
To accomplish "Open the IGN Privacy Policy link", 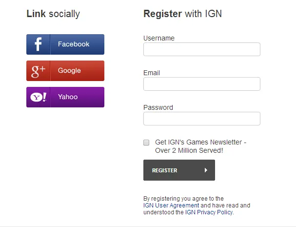I will [x=209, y=212].
